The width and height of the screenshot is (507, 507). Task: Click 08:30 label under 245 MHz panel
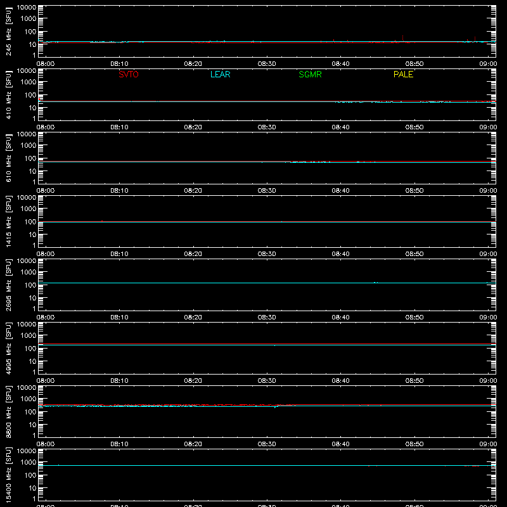pos(267,64)
